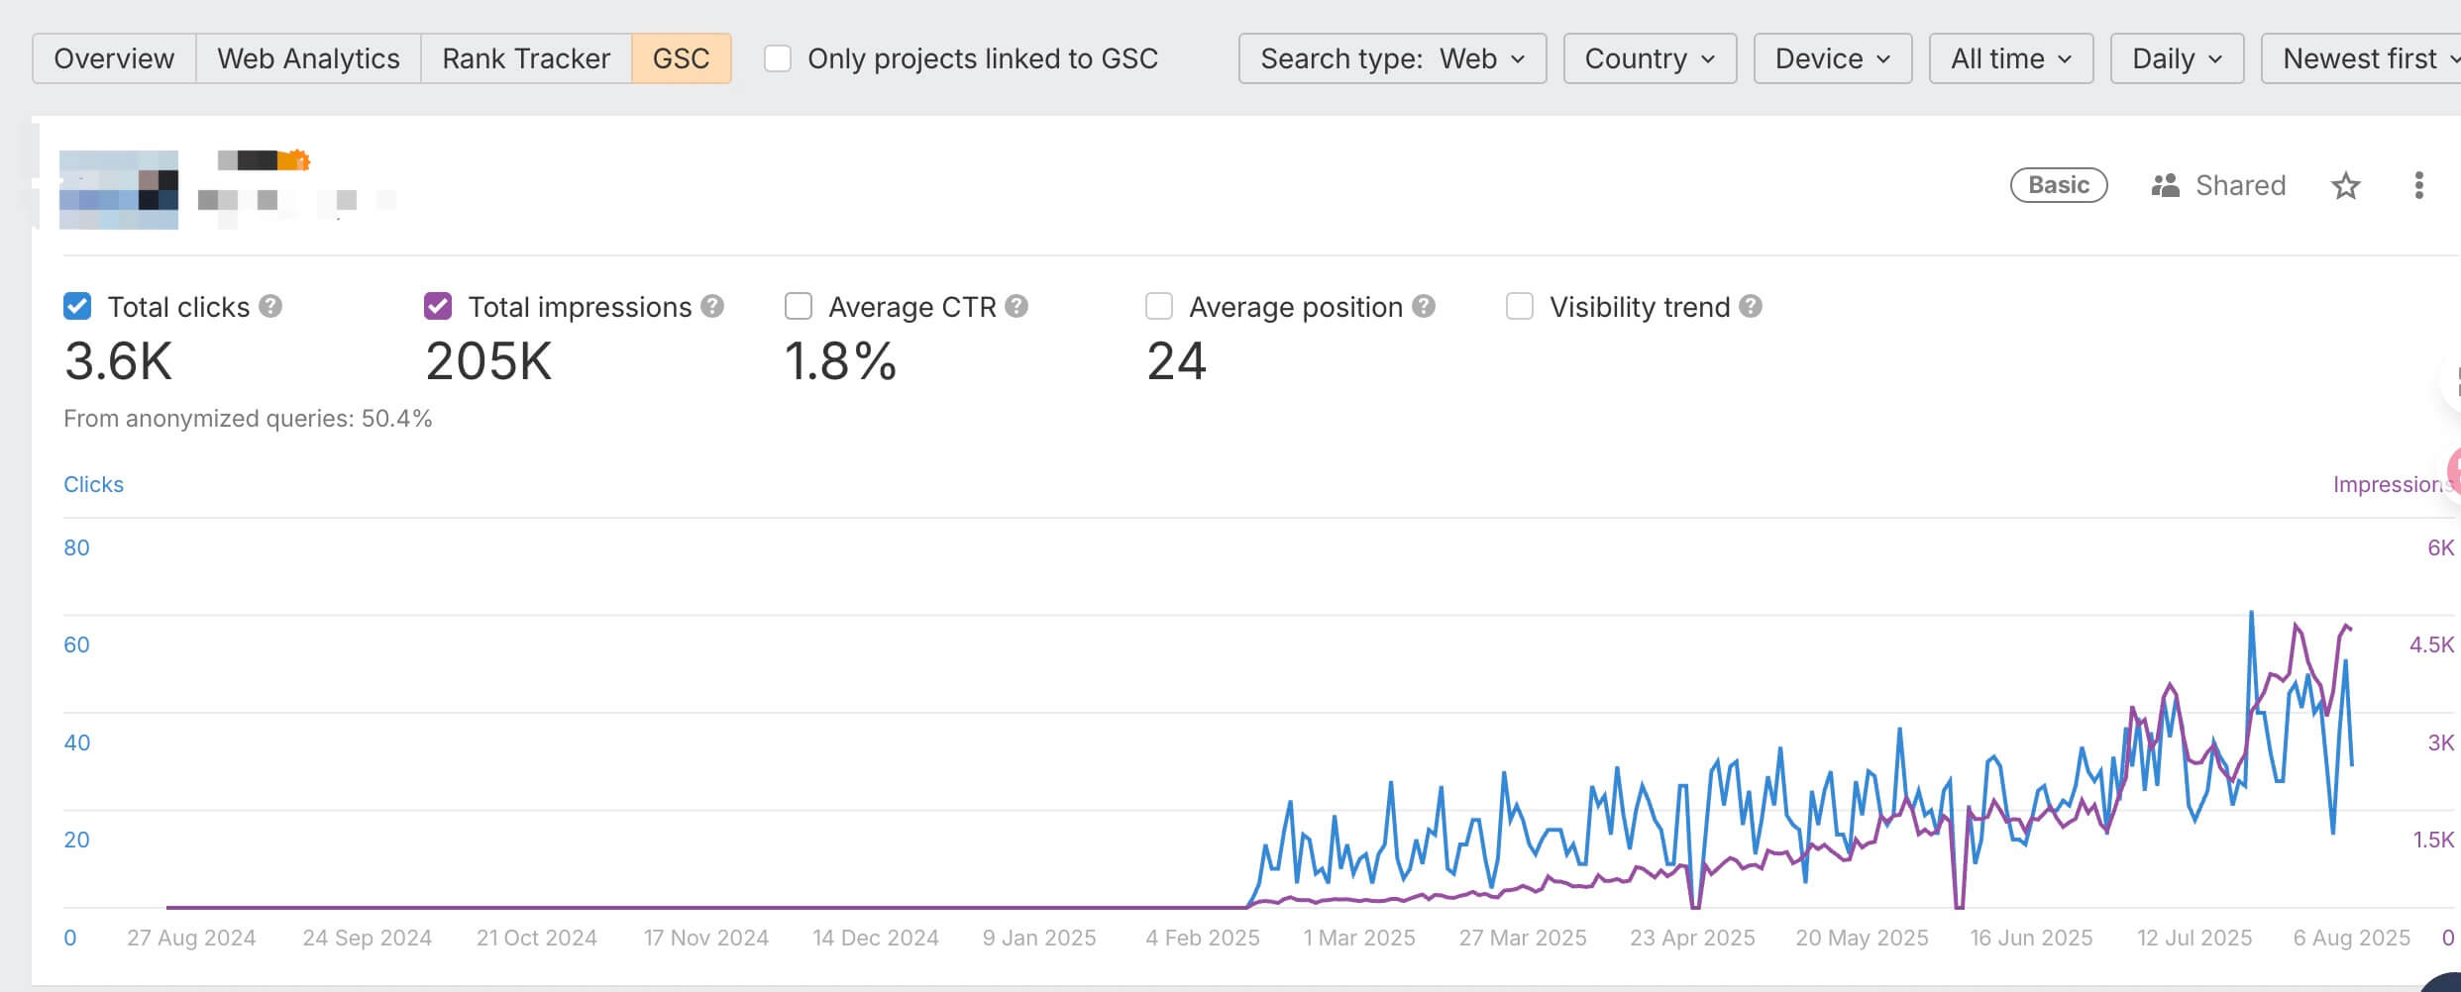Screen dimensions: 2461x992
Task: Open the Country filter dropdown
Action: click(x=1650, y=59)
